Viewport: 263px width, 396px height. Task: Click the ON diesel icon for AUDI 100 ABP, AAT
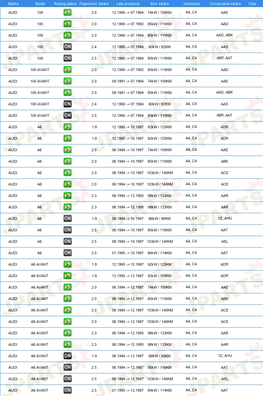coord(67,58)
